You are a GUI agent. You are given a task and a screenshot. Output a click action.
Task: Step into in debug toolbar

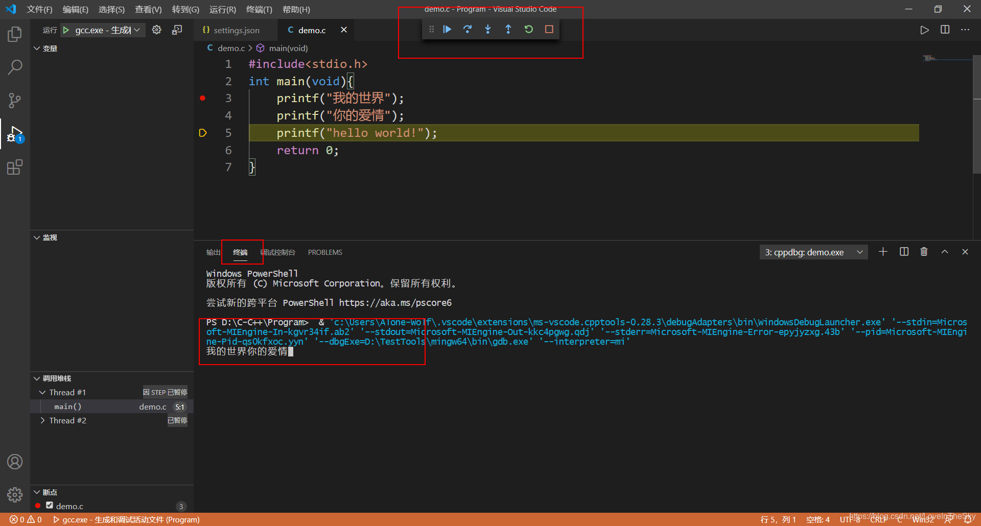(x=488, y=29)
